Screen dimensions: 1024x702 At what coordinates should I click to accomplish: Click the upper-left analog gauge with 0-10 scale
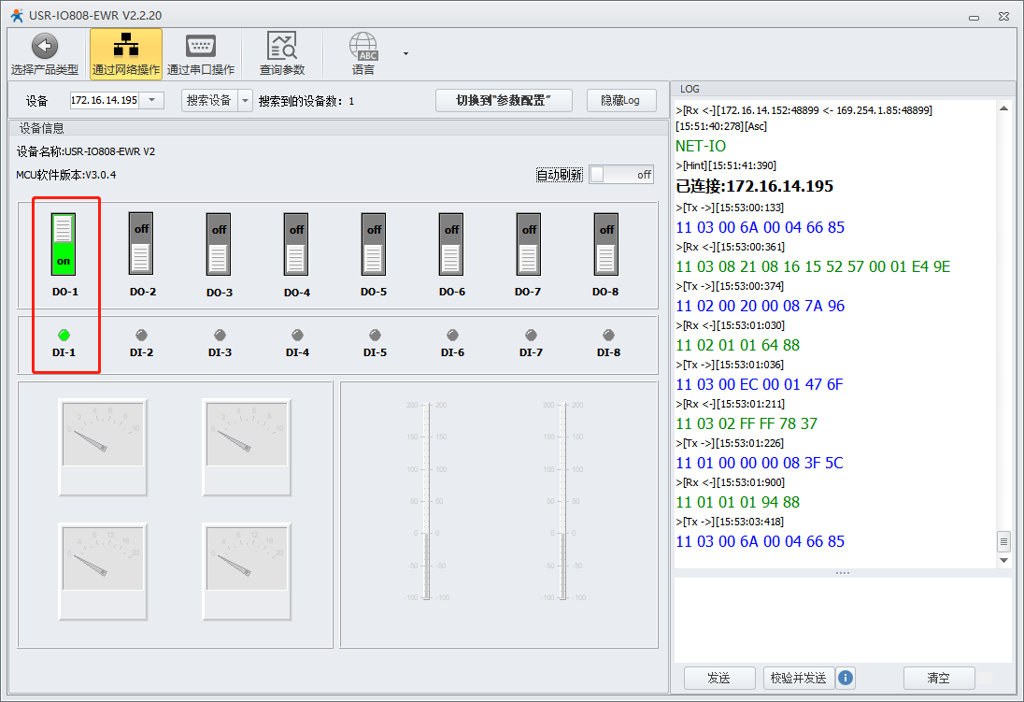pyautogui.click(x=103, y=447)
